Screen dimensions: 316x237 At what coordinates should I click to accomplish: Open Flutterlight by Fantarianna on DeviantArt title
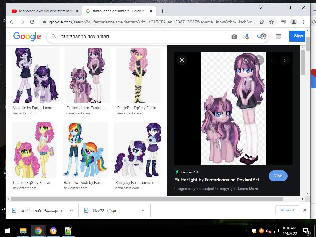[x=217, y=180]
